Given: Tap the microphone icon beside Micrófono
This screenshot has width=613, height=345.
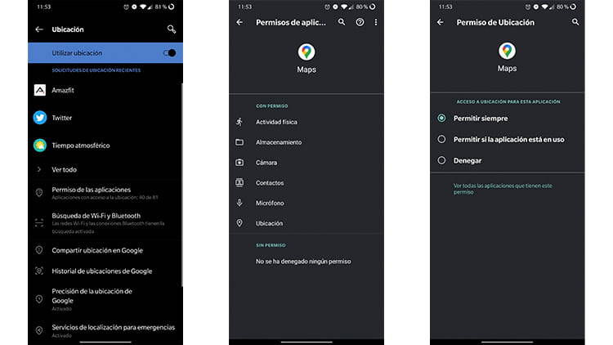Looking at the screenshot, I should (239, 203).
